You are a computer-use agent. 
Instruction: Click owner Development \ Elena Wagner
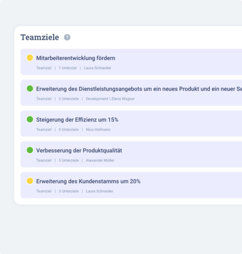tap(110, 99)
